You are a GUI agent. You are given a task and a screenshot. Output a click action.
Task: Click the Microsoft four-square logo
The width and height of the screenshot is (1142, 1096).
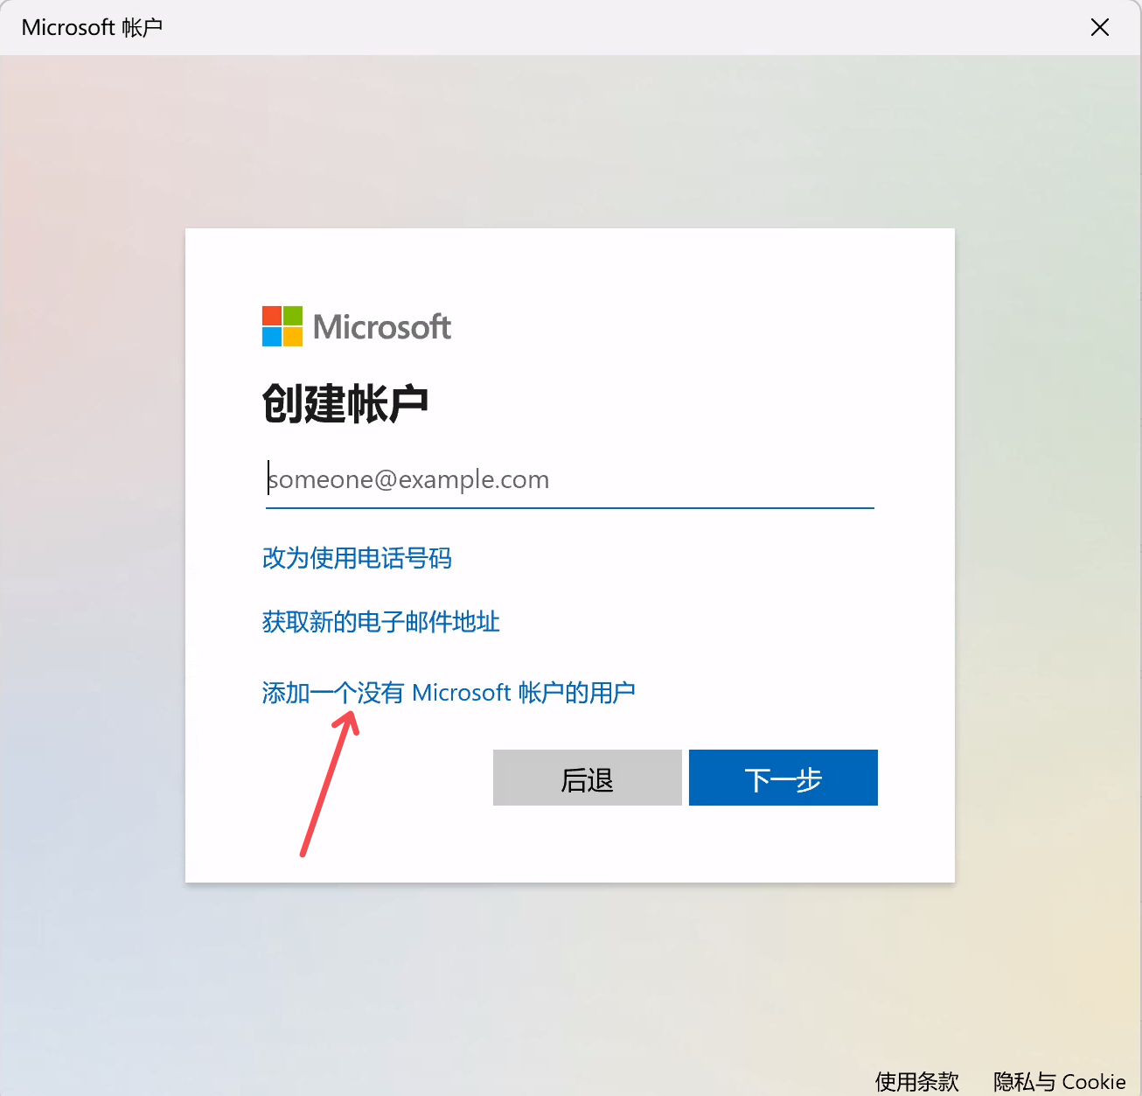[x=282, y=326]
